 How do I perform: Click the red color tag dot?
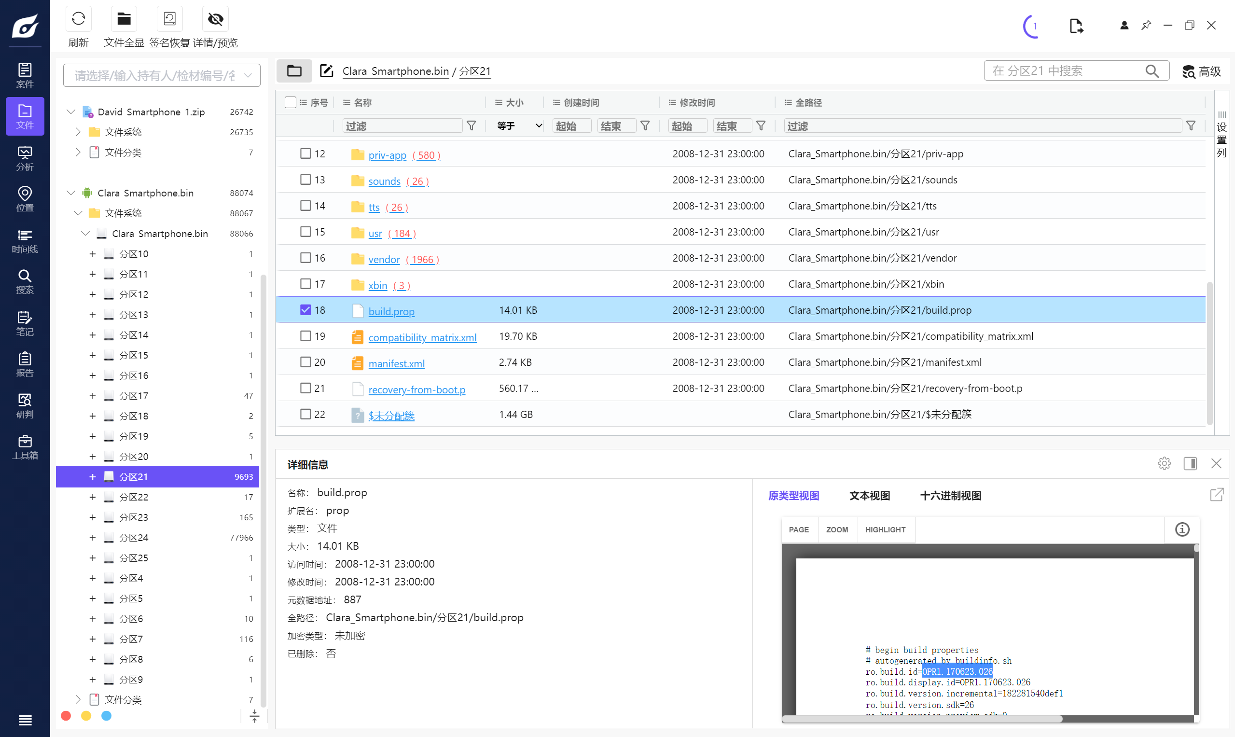66,715
